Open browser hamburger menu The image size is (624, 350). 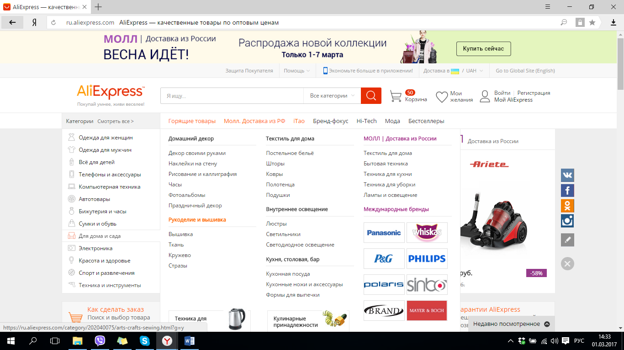[x=548, y=7]
